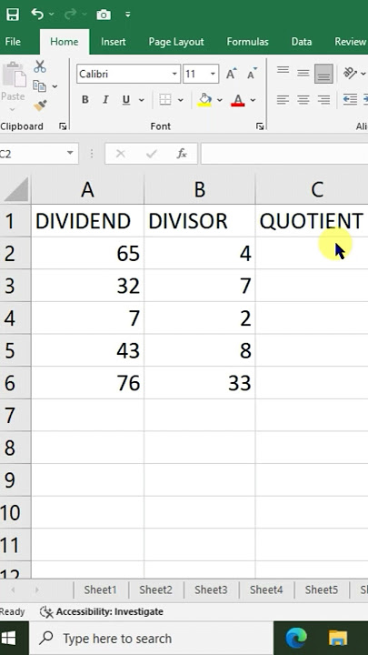The height and width of the screenshot is (655, 368).
Task: Open the Calibri font name dropdown
Action: point(174,75)
